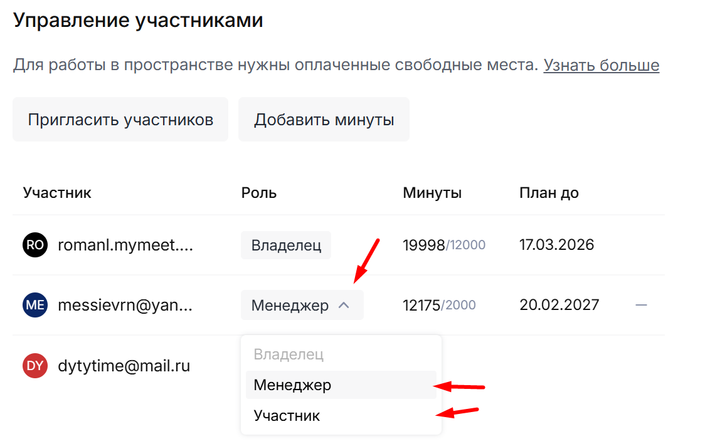Screen dimensions: 710x444
Task: Click the ME avatar icon
Action: (35, 305)
